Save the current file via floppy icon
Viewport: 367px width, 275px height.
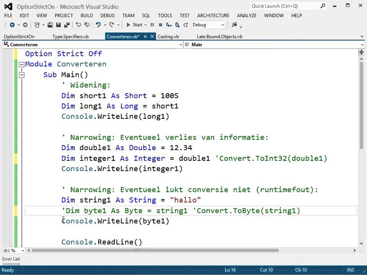pyautogui.click(x=58, y=25)
